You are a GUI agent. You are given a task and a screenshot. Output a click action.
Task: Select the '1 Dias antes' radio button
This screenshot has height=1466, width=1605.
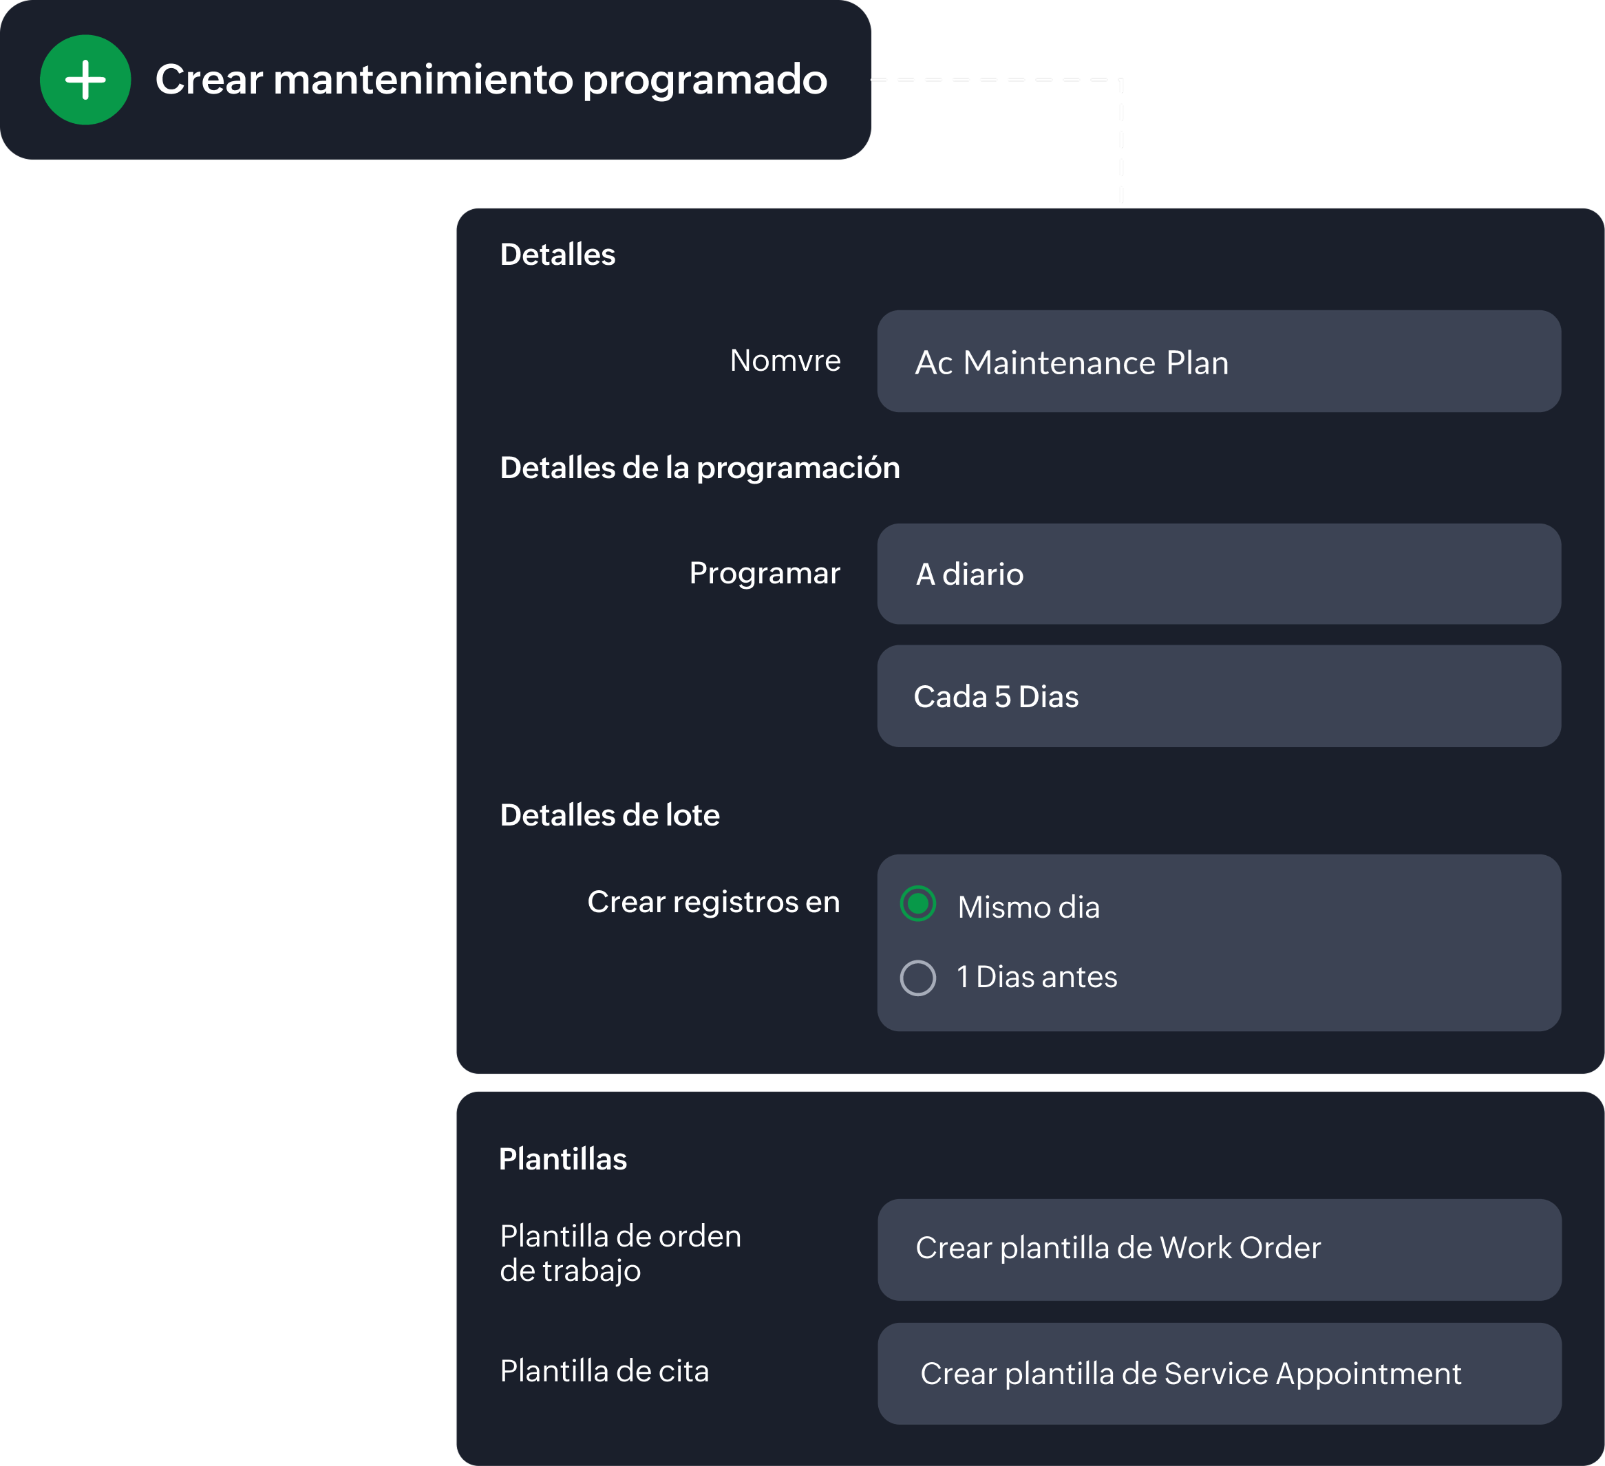coord(920,978)
